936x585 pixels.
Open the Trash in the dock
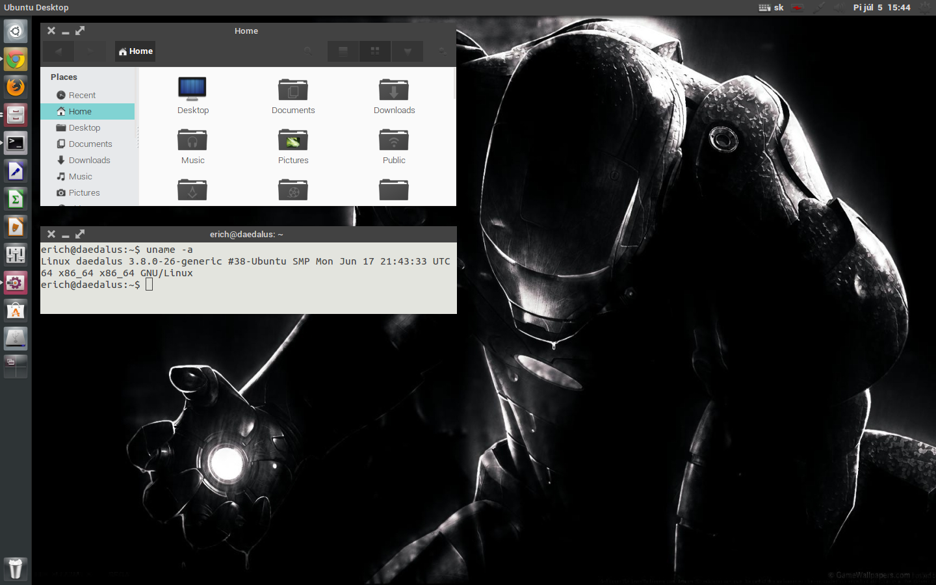16,569
